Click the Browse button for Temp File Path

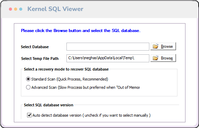coord(163,58)
